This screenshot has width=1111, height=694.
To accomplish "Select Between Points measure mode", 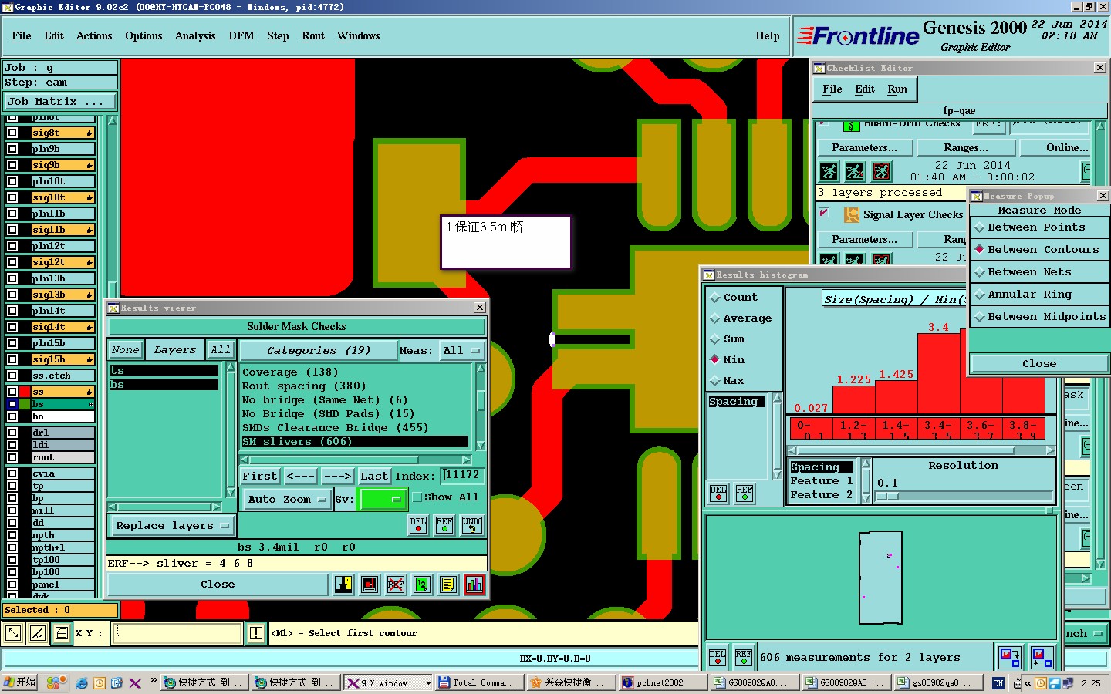I will pyautogui.click(x=1038, y=227).
